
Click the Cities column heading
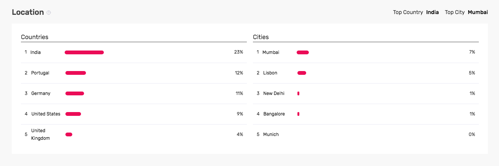261,37
